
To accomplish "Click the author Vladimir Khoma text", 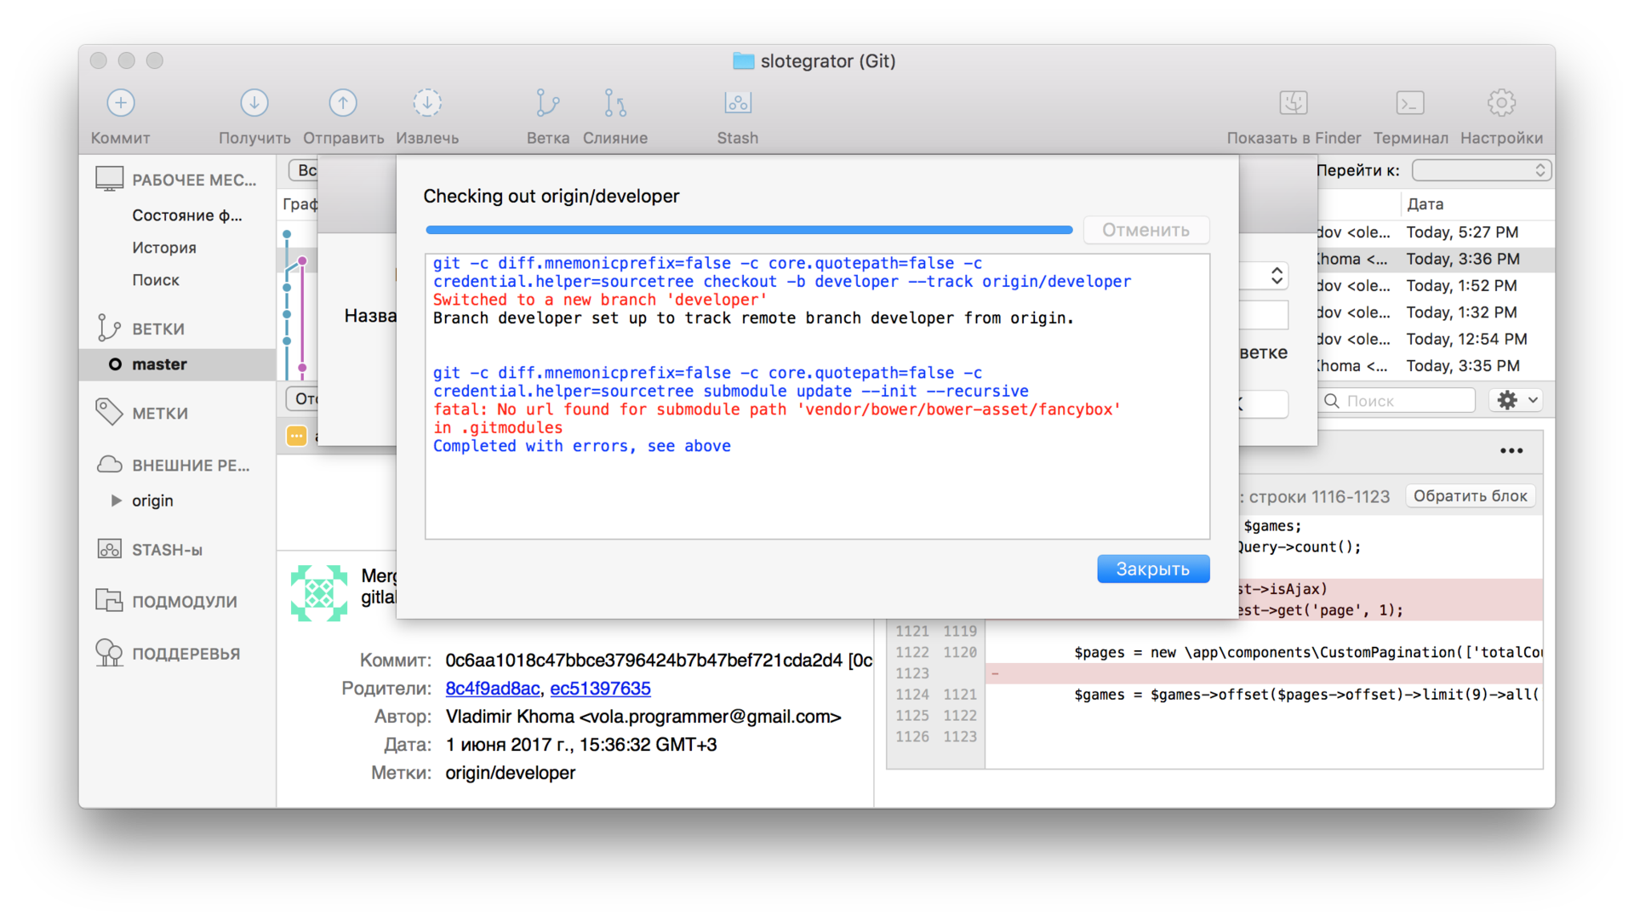I will [643, 717].
